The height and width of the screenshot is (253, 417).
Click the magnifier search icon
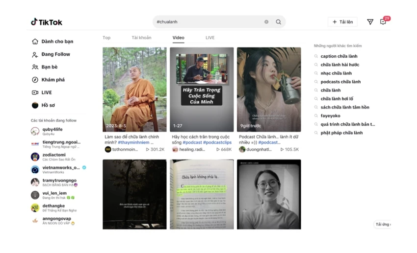point(279,22)
